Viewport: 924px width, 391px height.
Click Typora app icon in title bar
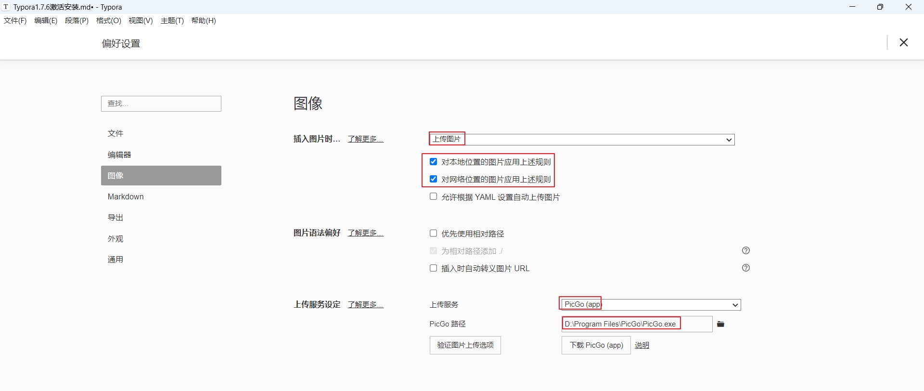click(x=6, y=7)
